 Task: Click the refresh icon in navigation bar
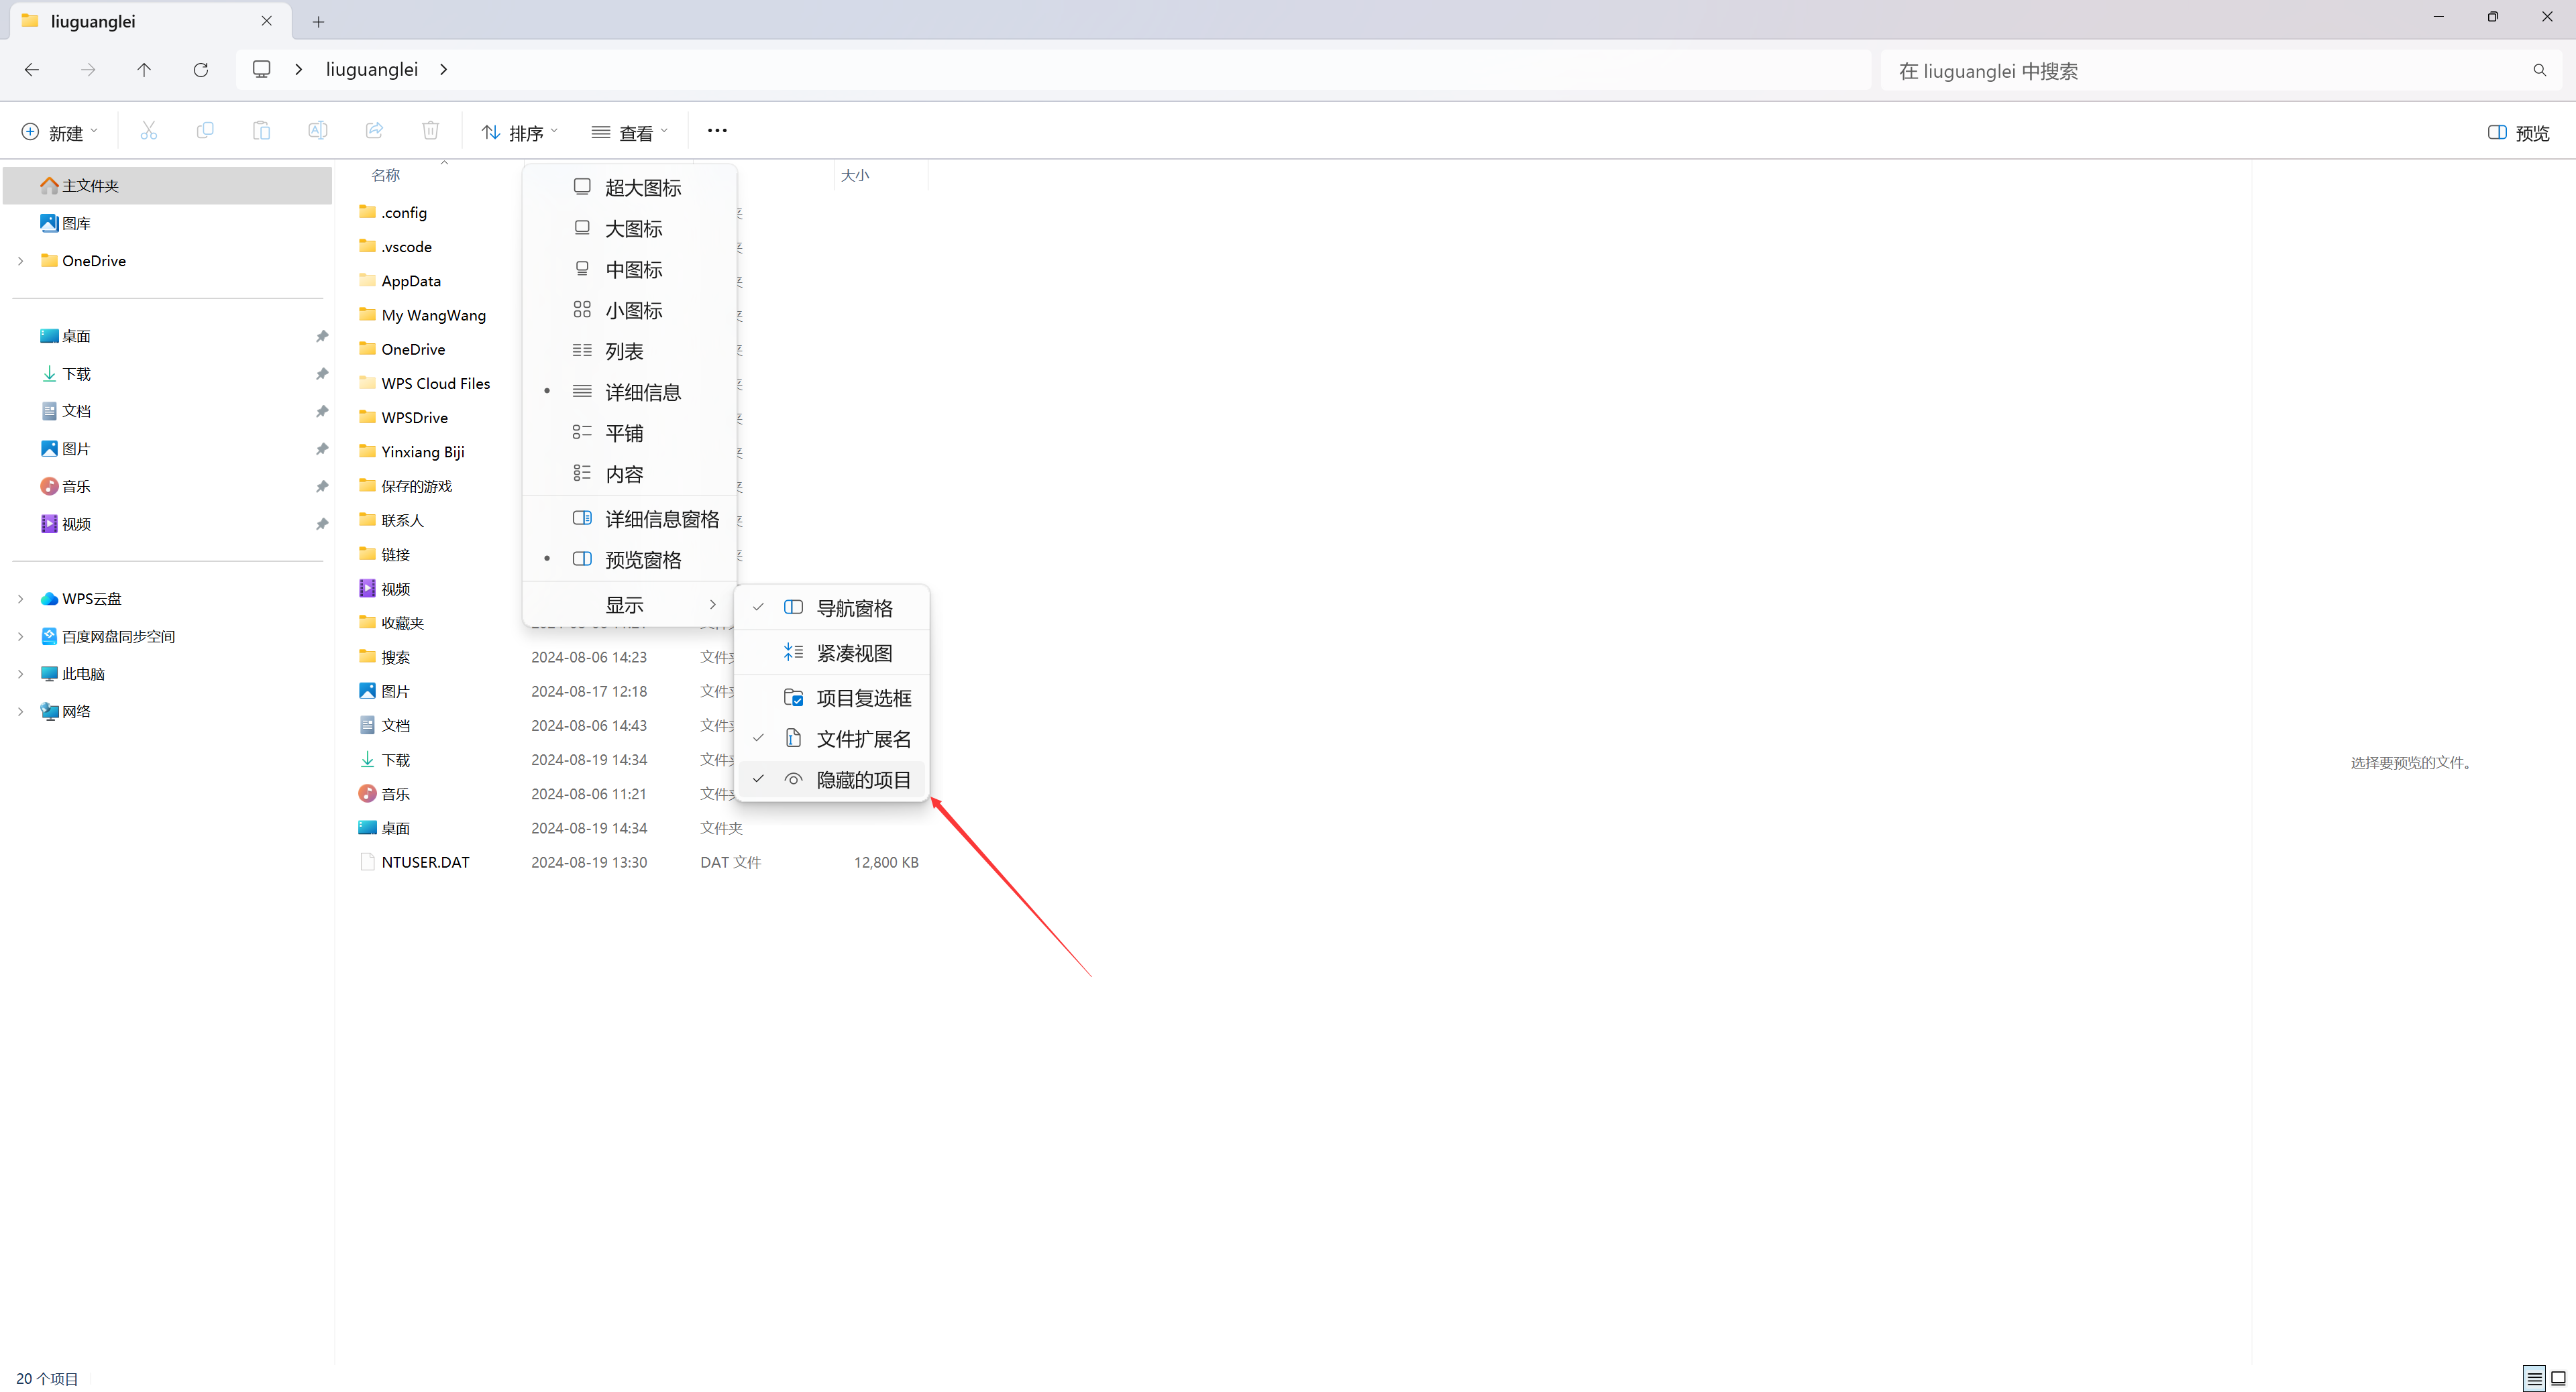[x=201, y=70]
